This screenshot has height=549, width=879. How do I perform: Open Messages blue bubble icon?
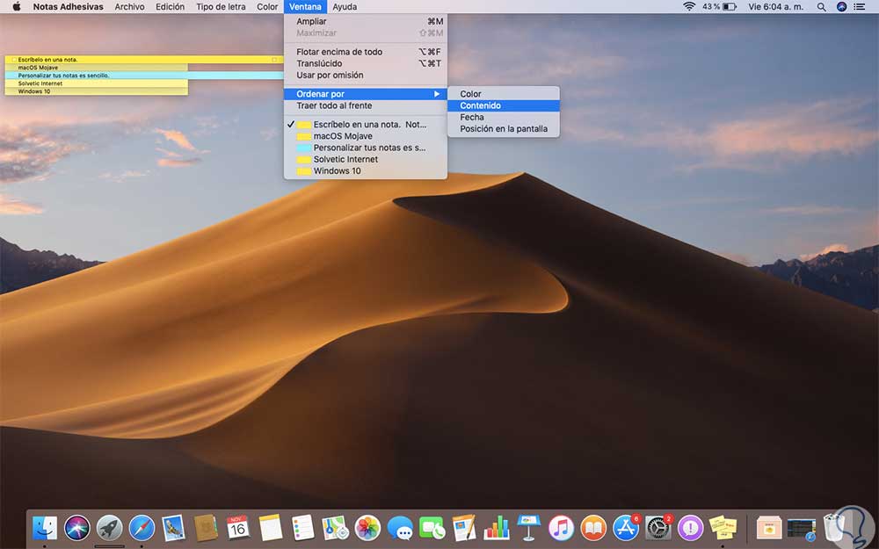pos(400,528)
